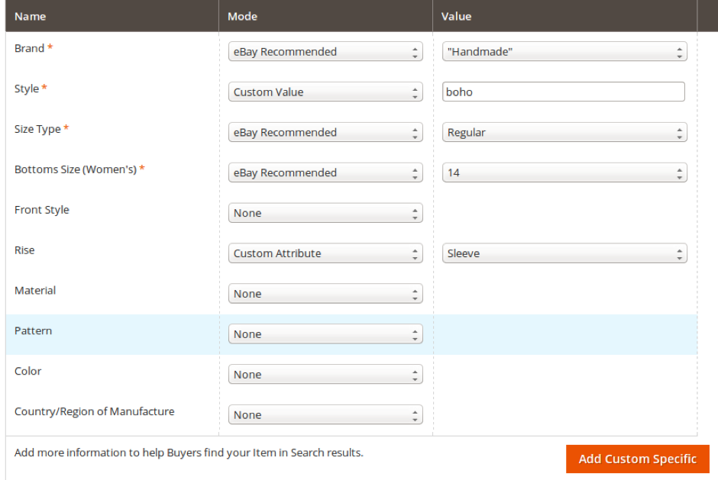The image size is (718, 480).
Task: Click the Front Style row label
Action: (42, 210)
